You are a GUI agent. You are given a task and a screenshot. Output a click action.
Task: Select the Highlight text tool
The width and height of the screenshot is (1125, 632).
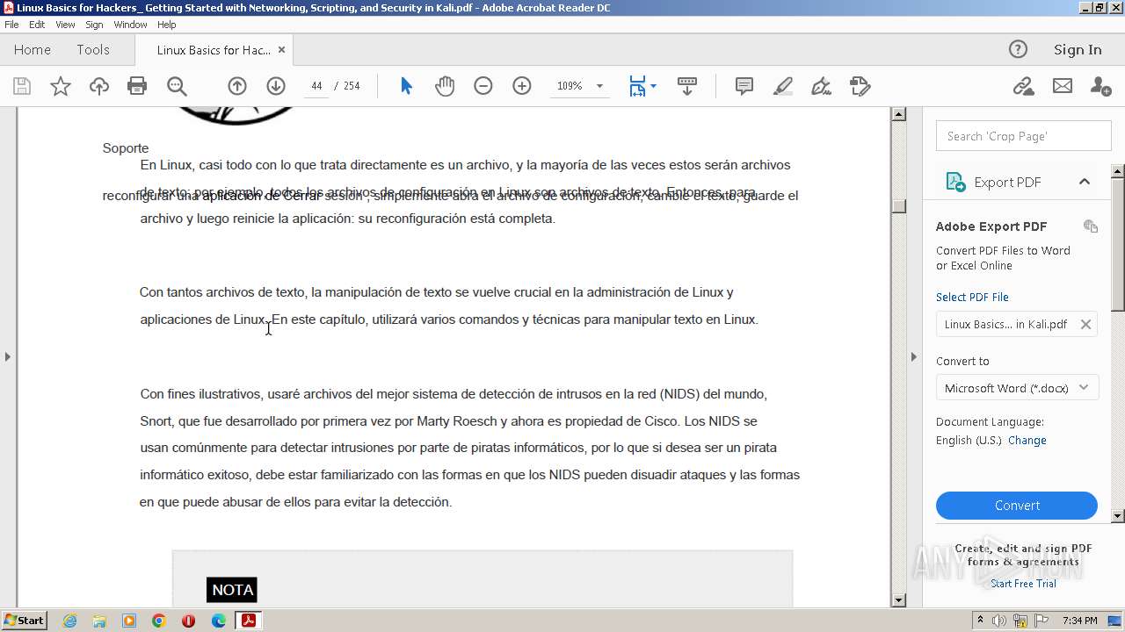coord(782,86)
